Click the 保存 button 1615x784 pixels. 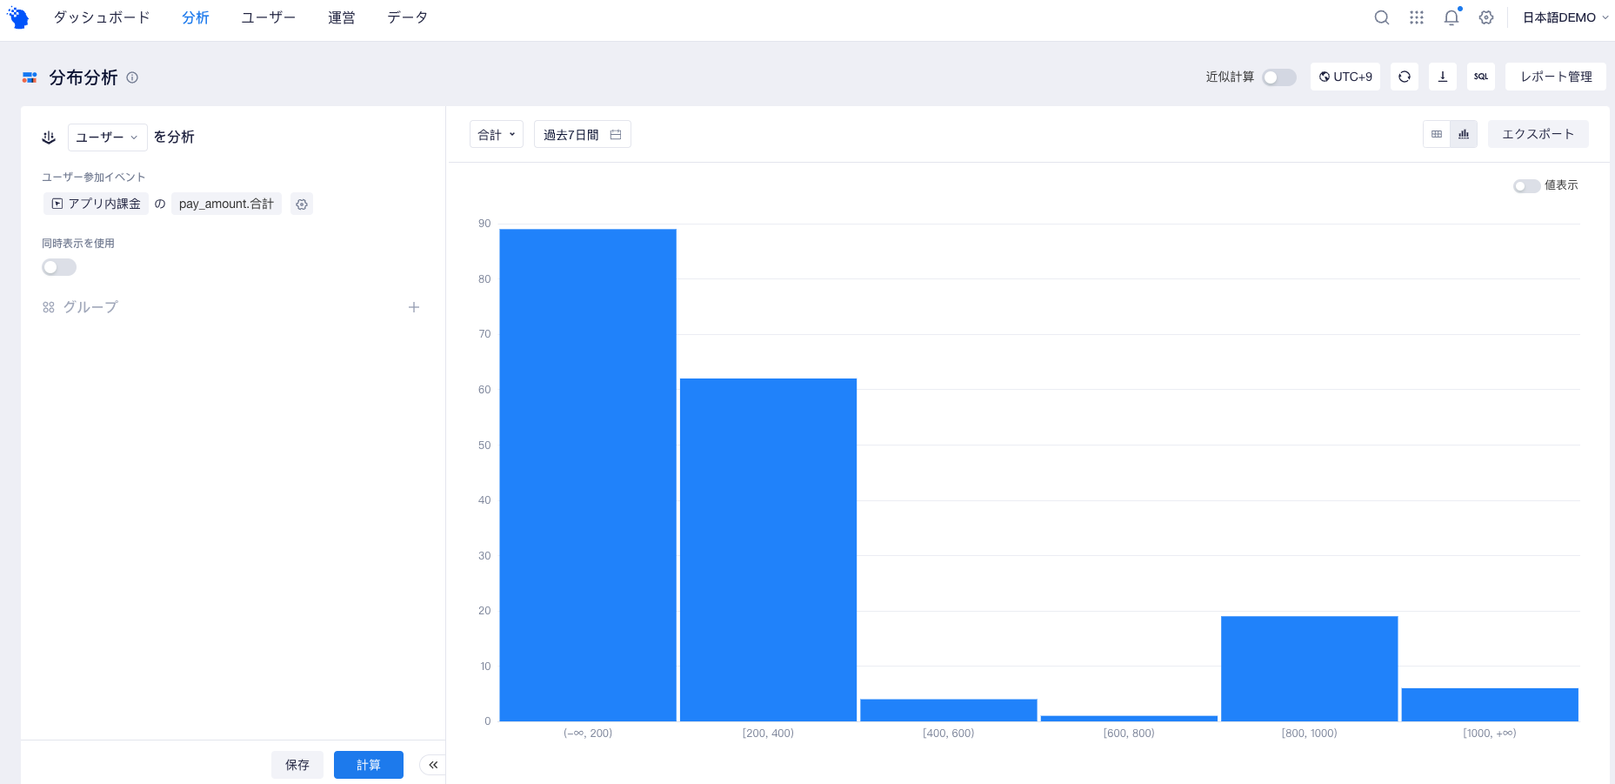tap(297, 765)
